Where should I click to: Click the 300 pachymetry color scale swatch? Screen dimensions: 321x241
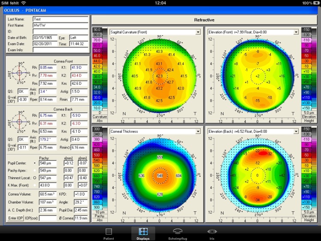97,129
